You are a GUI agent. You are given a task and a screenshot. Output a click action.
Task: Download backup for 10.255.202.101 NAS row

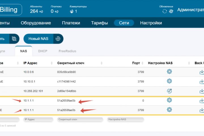click(201, 91)
